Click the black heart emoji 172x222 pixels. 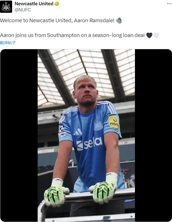(149, 35)
